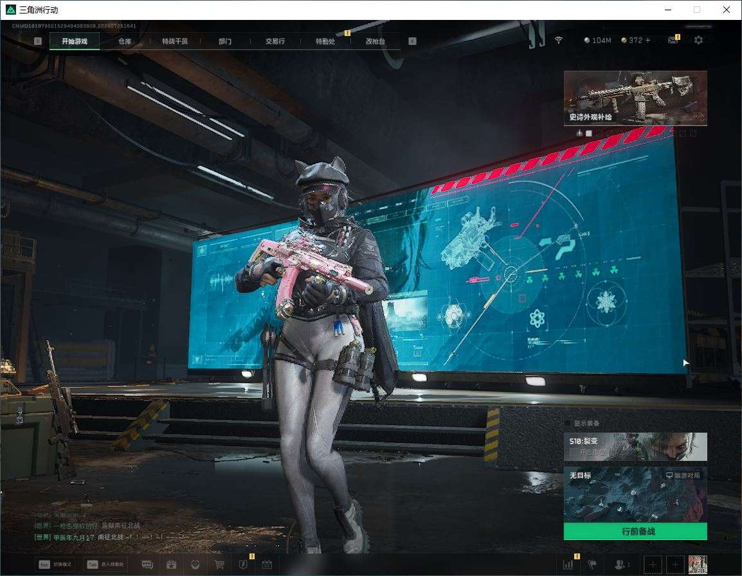Open the 改枪台 tab
The image size is (742, 576).
point(376,41)
